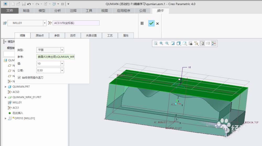262x146 pixels.
Task: Open the 参数 dashboard tab
Action: (57, 35)
